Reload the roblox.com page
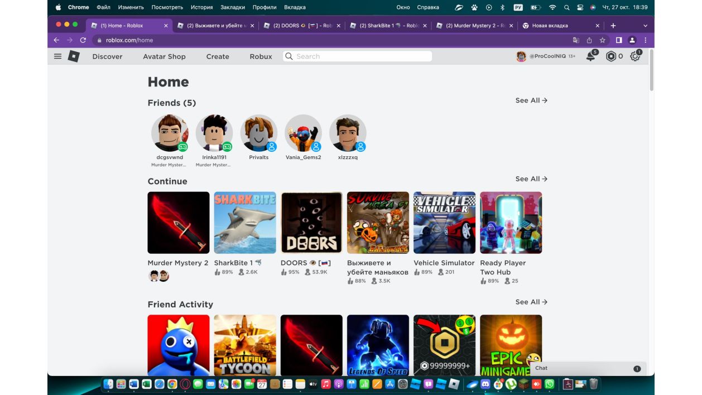The height and width of the screenshot is (395, 702). coord(83,40)
